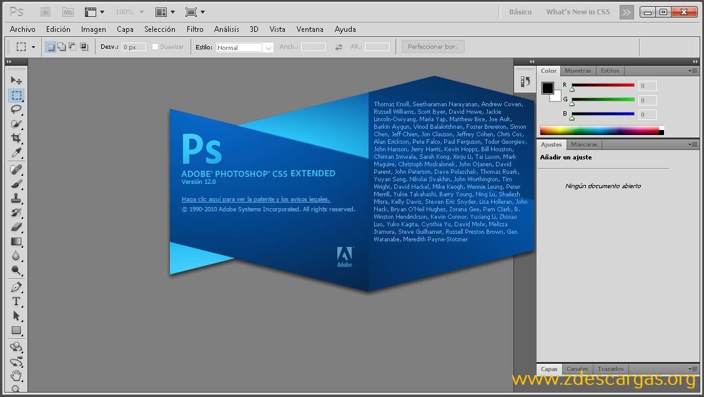This screenshot has width=704, height=397.
Task: Click the Desv. feather input field
Action: pos(133,48)
